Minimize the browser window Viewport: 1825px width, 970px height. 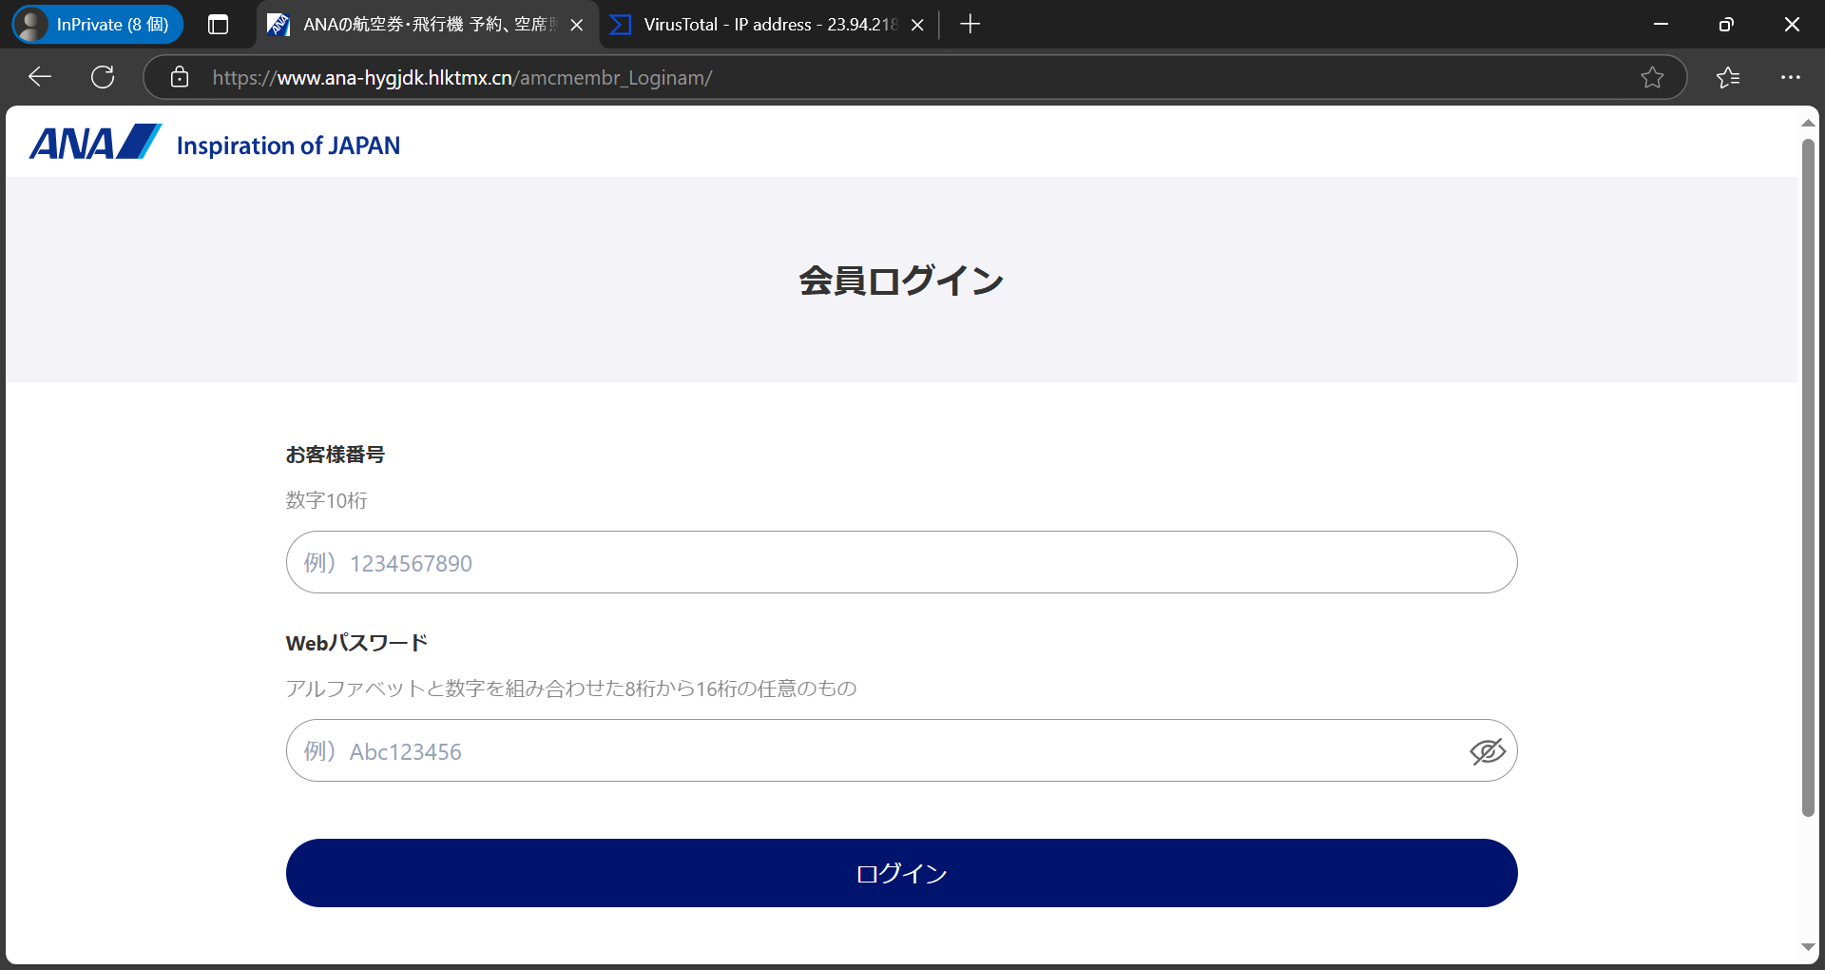1661,25
